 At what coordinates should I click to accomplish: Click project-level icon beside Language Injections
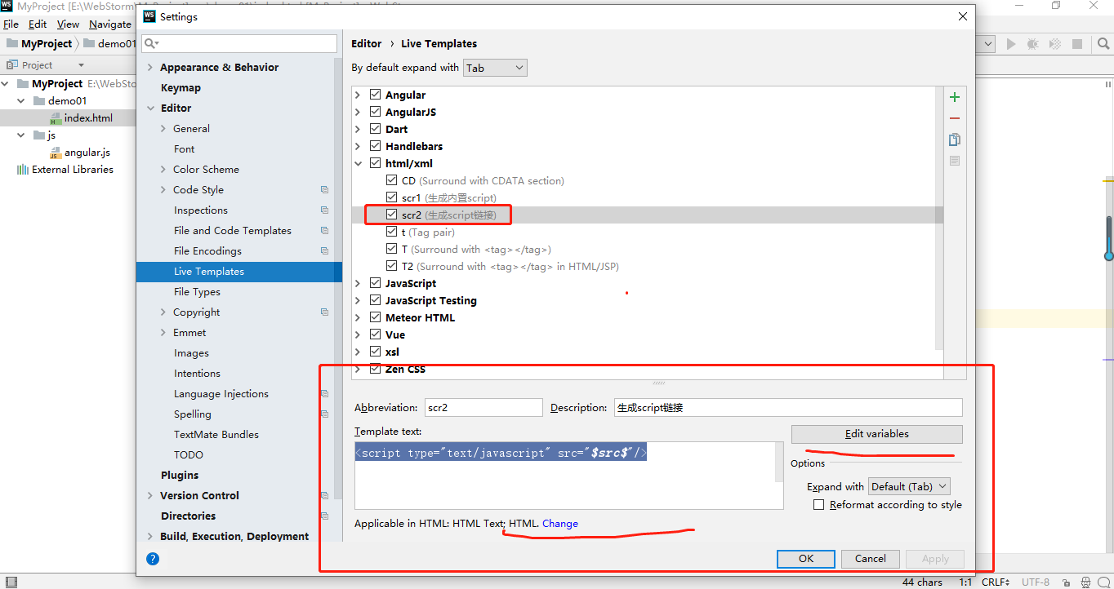click(324, 394)
